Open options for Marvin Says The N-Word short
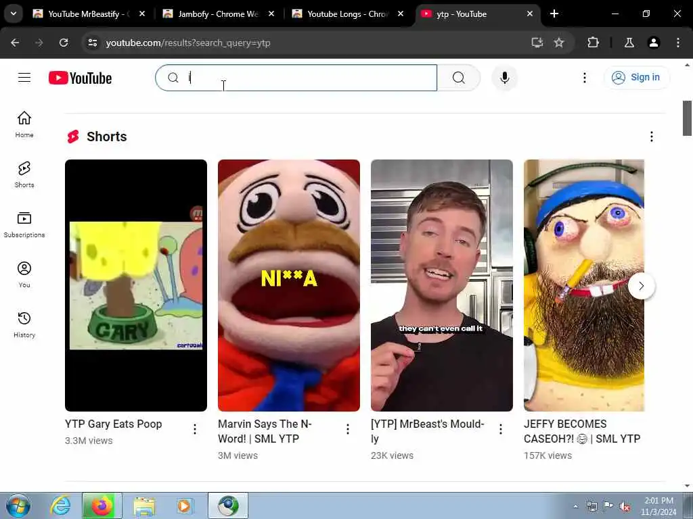The width and height of the screenshot is (693, 519). 348,429
